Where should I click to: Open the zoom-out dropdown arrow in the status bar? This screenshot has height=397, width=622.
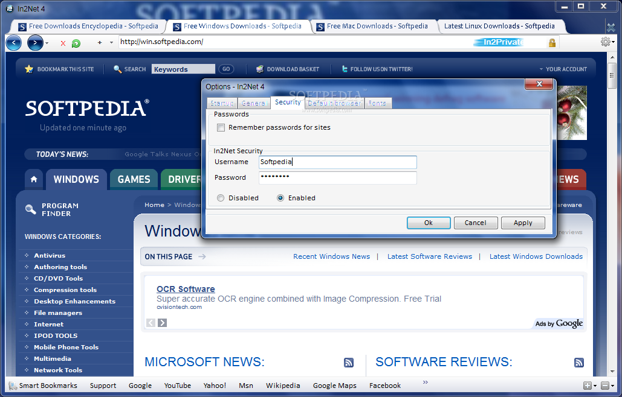[612, 386]
